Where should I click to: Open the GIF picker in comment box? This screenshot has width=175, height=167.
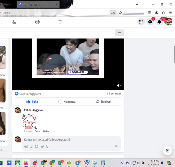[42, 146]
